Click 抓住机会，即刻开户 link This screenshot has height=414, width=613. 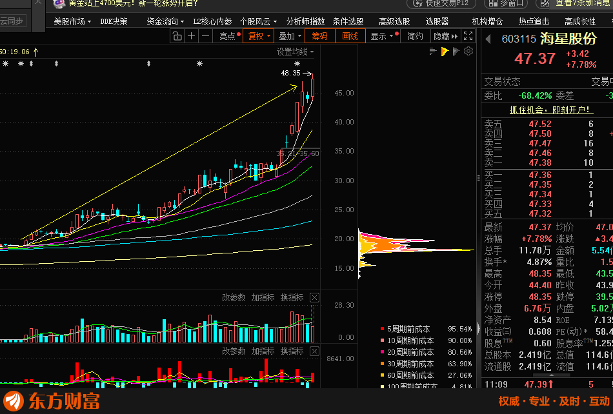[x=552, y=110]
